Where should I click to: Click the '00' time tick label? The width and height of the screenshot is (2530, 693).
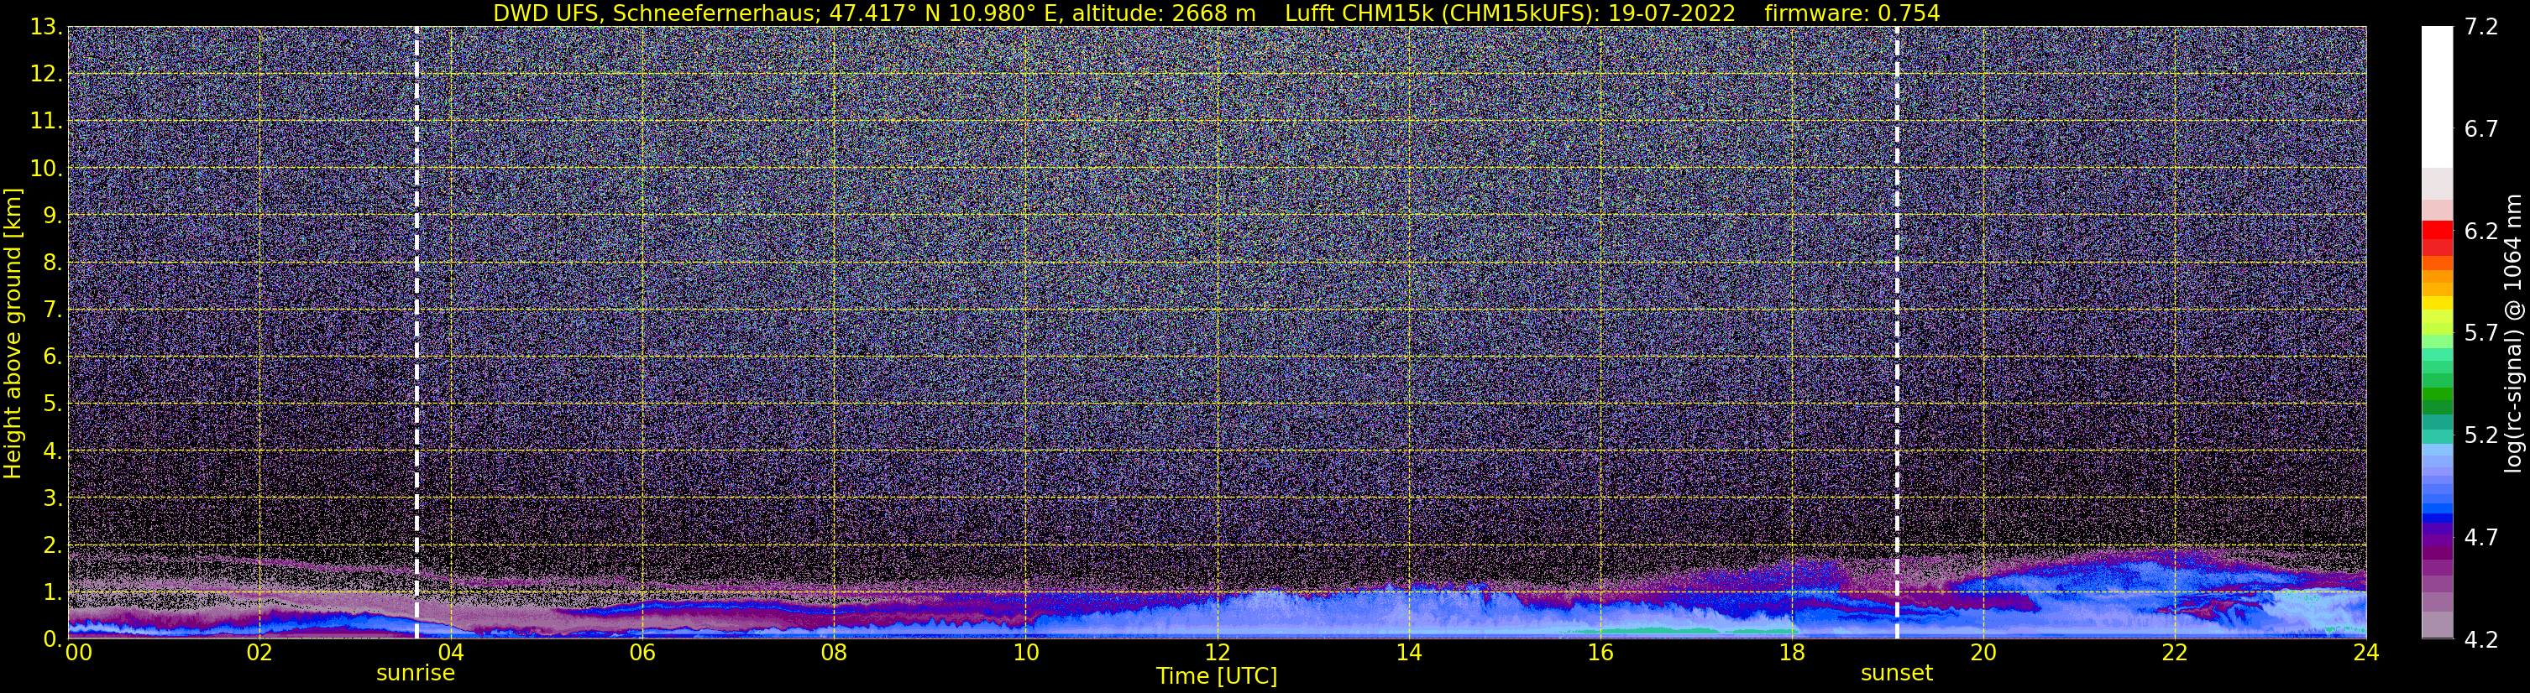[77, 653]
